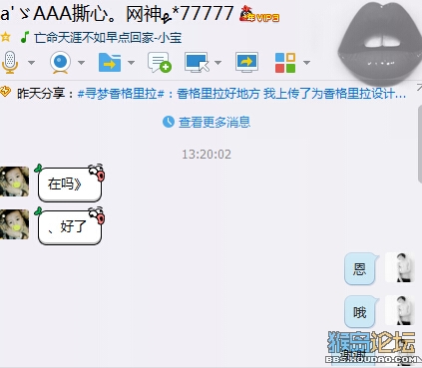Click the send file folder icon

coord(110,62)
